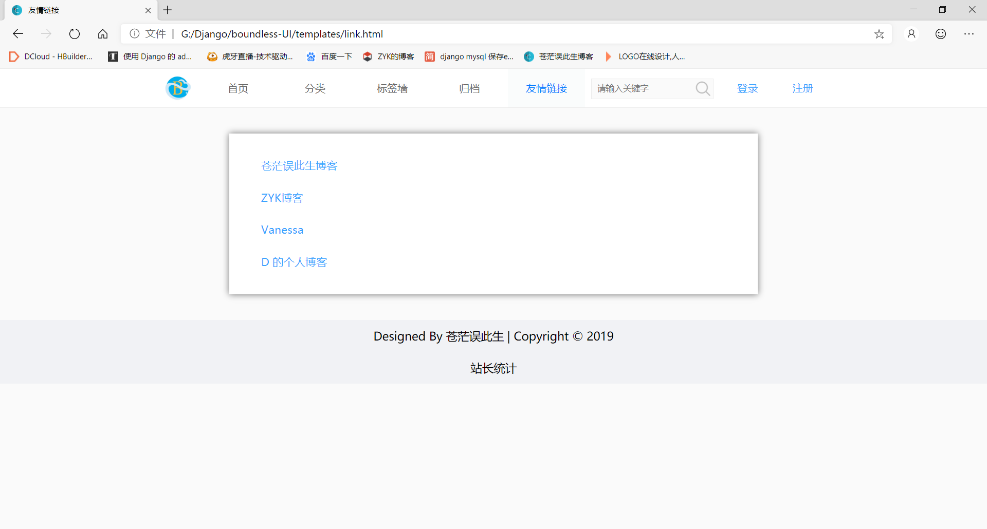Open the 首页 navigation item
987x529 pixels.
238,88
